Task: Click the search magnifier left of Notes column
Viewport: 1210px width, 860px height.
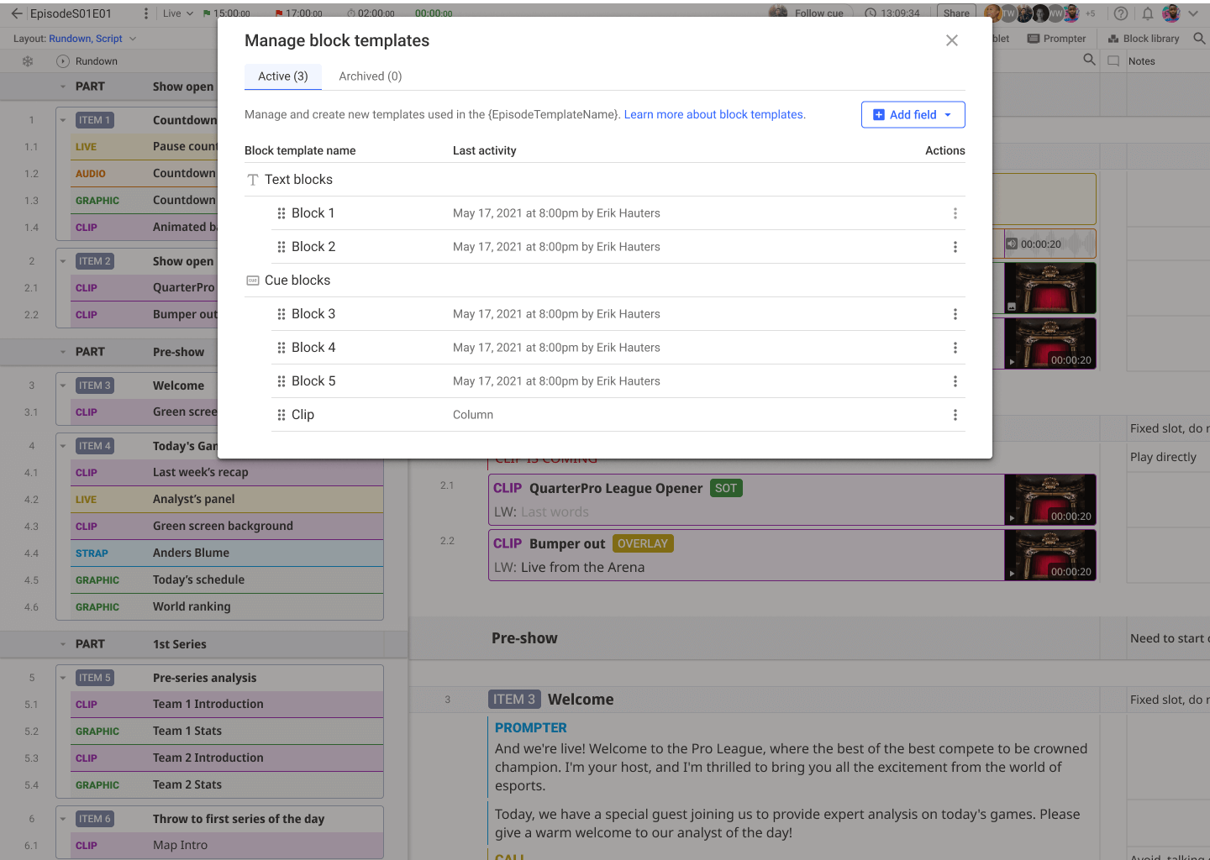Action: 1089,60
